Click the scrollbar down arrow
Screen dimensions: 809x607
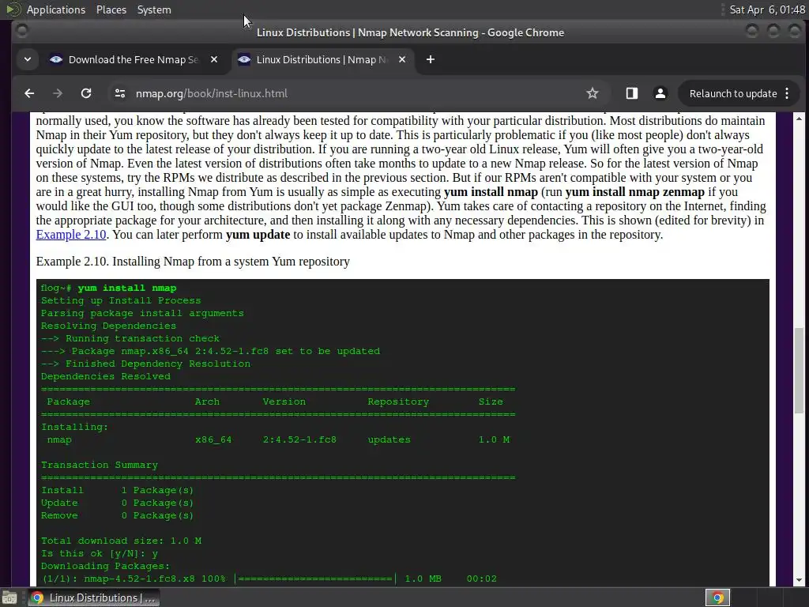pos(799,580)
